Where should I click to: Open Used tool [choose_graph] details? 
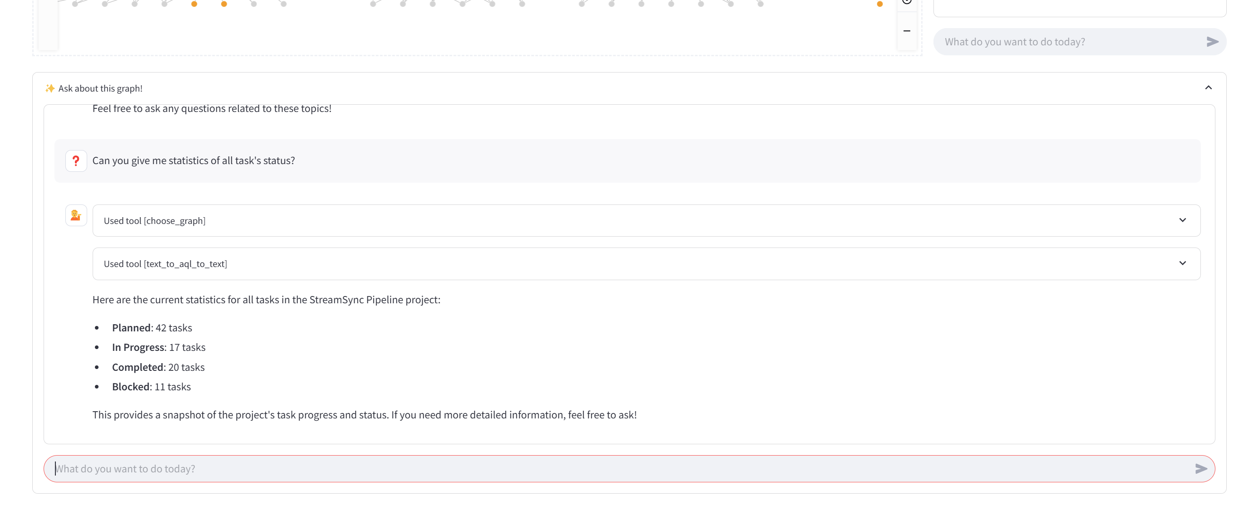(154, 221)
